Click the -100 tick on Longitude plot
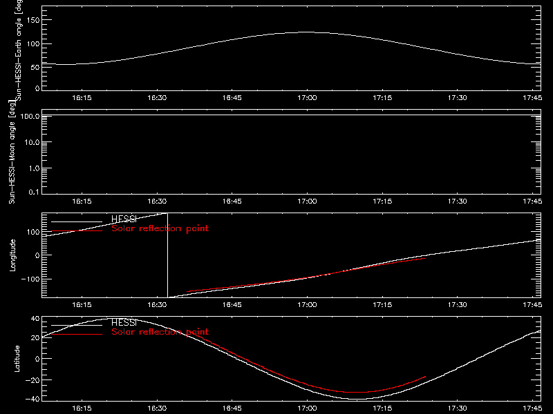 (30, 279)
